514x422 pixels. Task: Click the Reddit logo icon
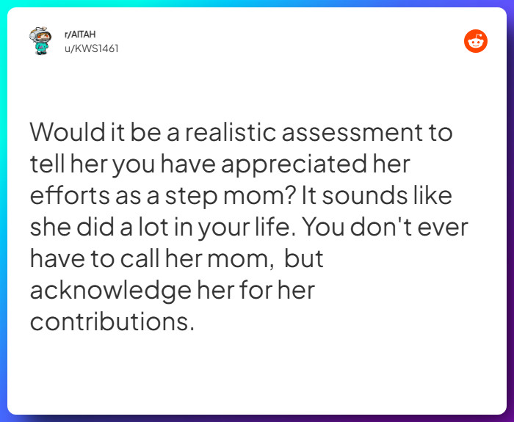point(476,42)
